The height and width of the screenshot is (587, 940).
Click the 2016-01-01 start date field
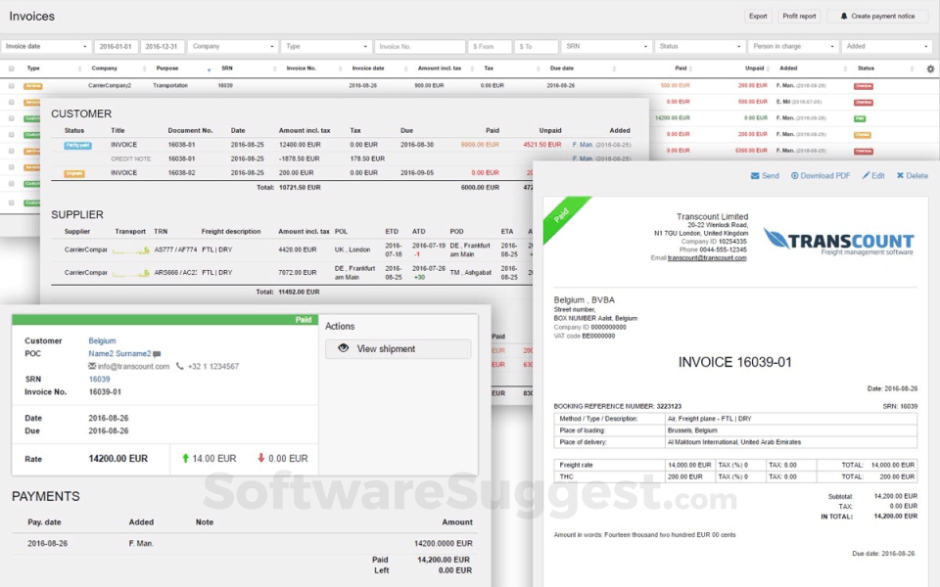(x=116, y=47)
